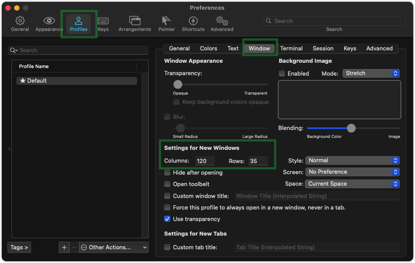Screen dimensions: 415x263
Task: Enable the Blur checkbox
Action: [x=167, y=117]
